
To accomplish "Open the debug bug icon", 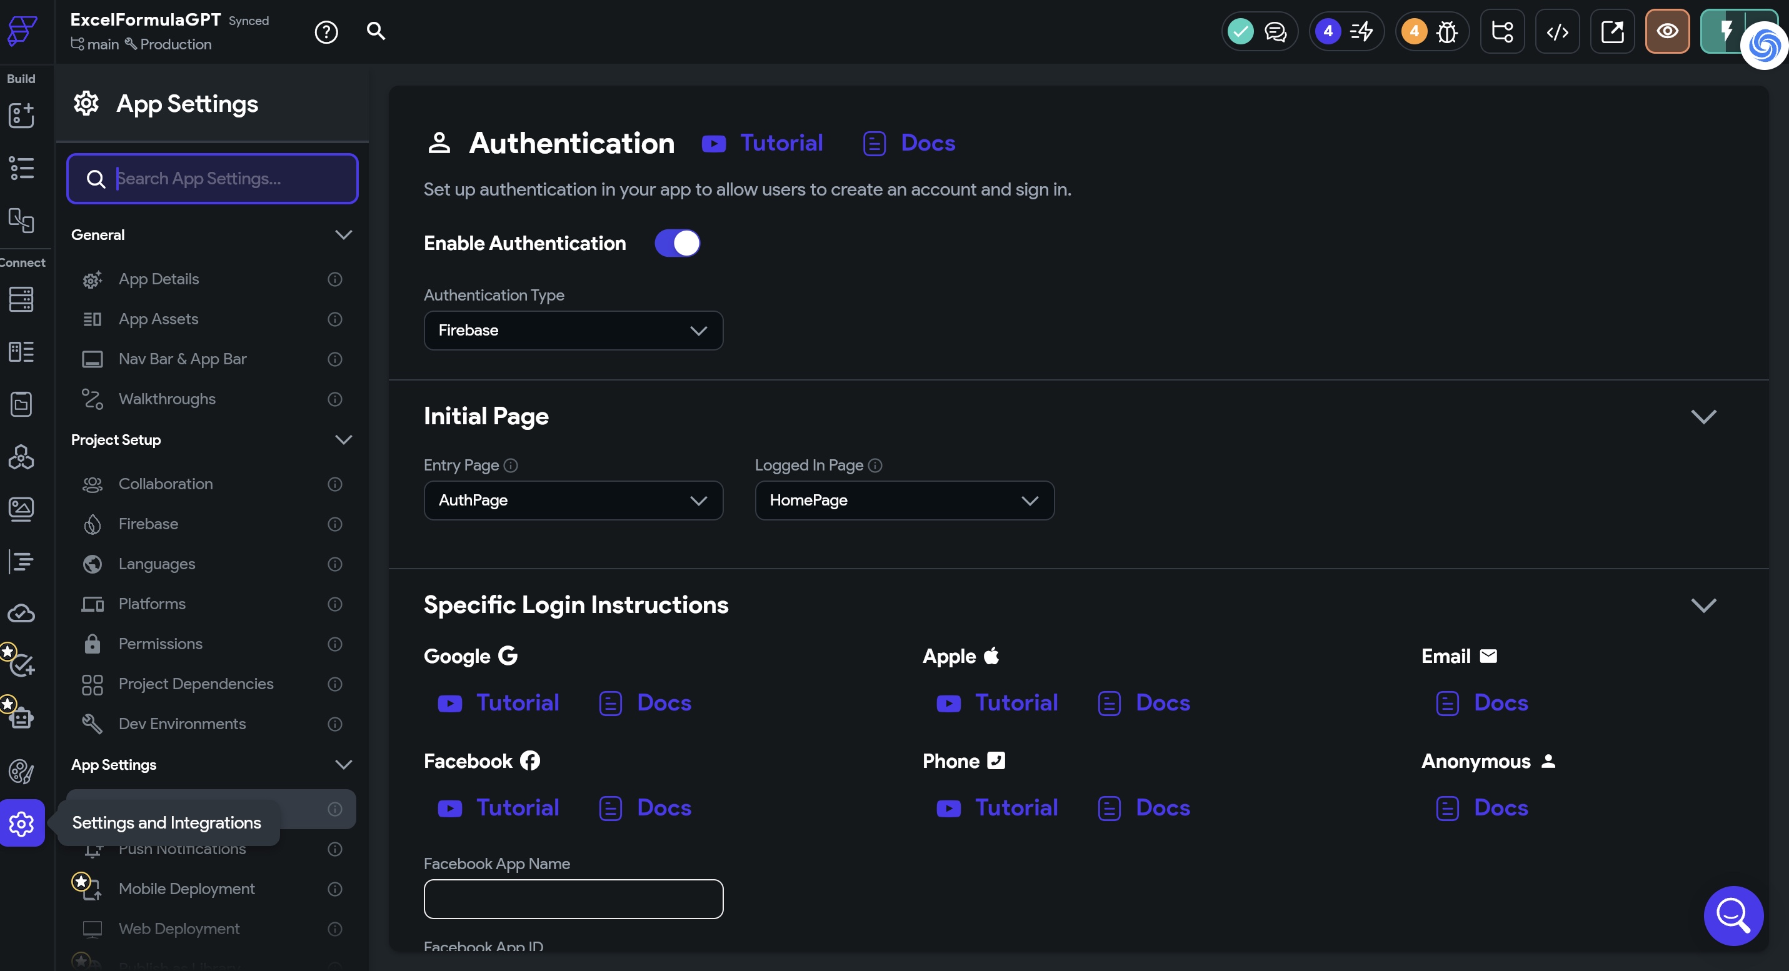I will tap(1447, 31).
